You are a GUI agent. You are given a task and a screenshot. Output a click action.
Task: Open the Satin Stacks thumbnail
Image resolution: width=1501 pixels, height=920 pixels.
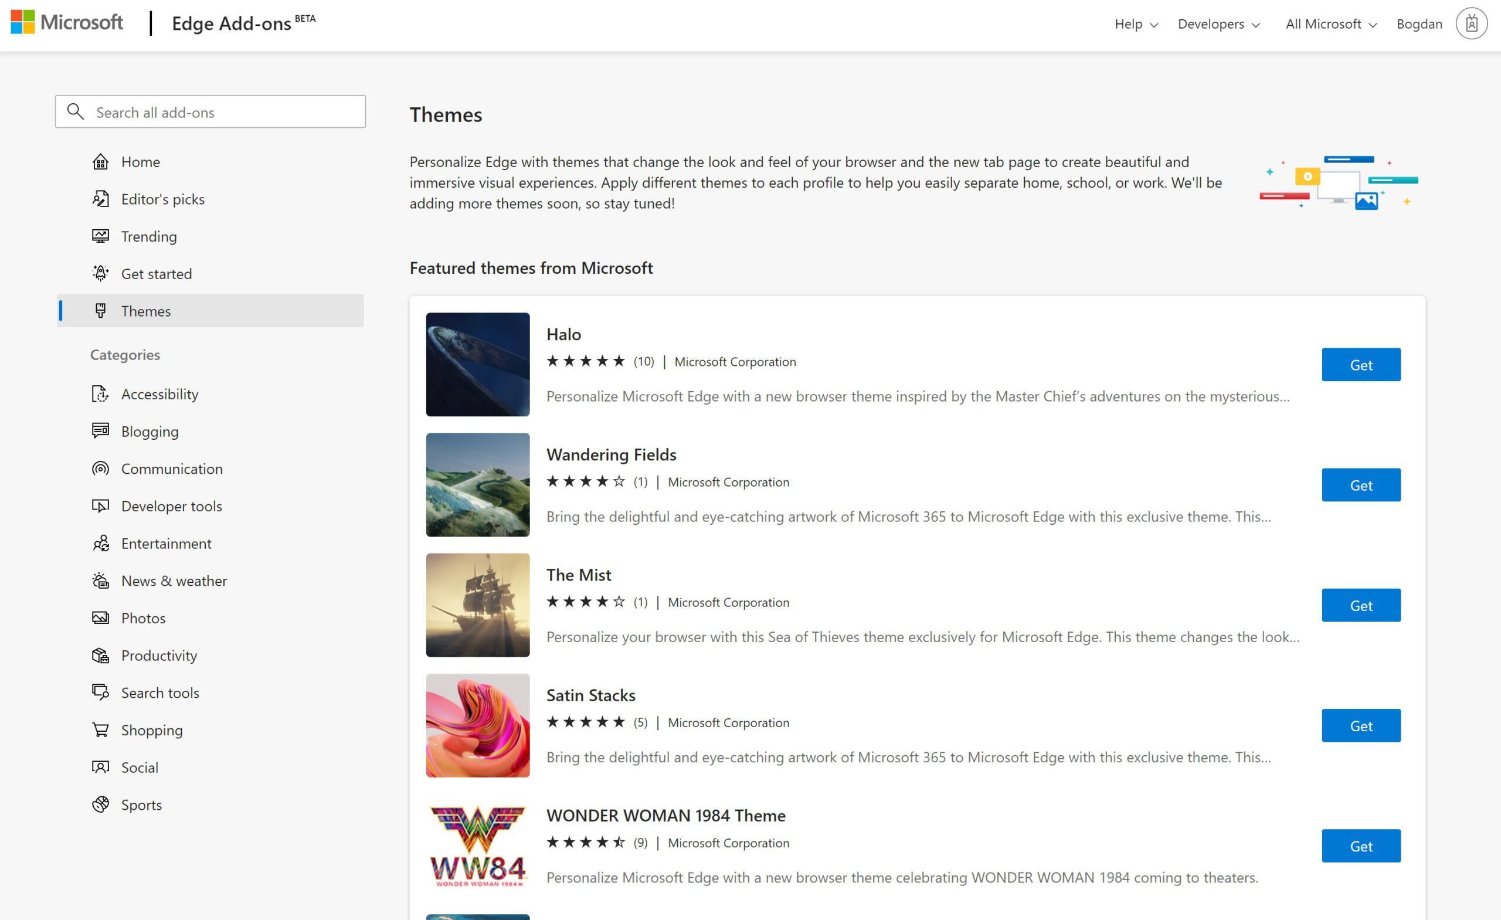point(478,725)
